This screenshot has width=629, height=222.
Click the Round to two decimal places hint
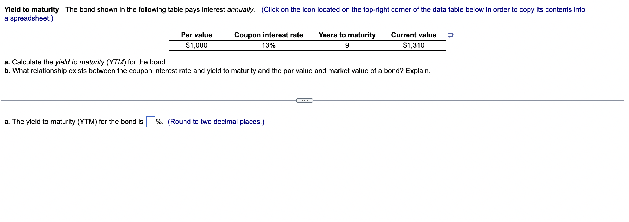(x=216, y=122)
